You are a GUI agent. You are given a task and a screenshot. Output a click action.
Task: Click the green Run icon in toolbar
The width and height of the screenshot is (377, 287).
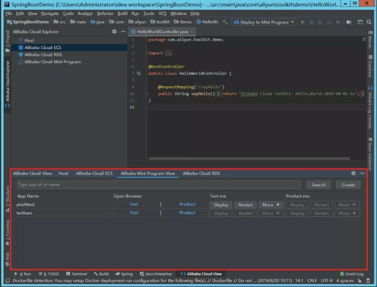303,22
